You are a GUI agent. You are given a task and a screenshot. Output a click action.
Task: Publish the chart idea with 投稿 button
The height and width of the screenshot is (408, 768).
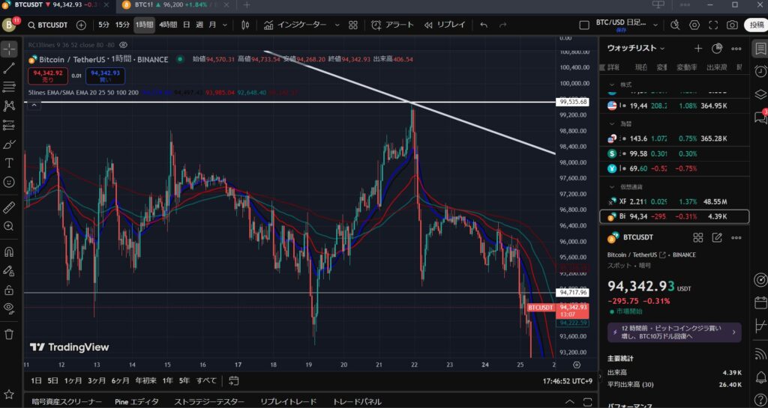coord(755,25)
